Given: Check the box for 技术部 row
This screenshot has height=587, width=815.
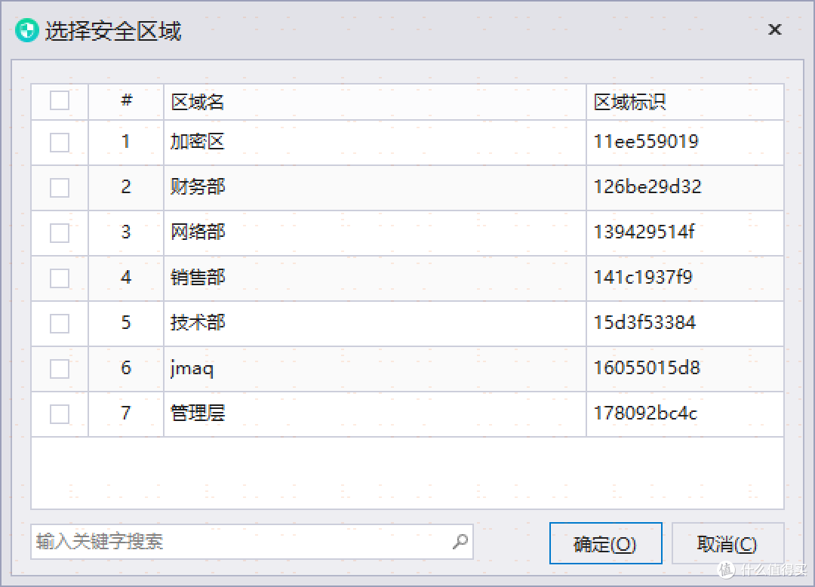Looking at the screenshot, I should coord(60,323).
